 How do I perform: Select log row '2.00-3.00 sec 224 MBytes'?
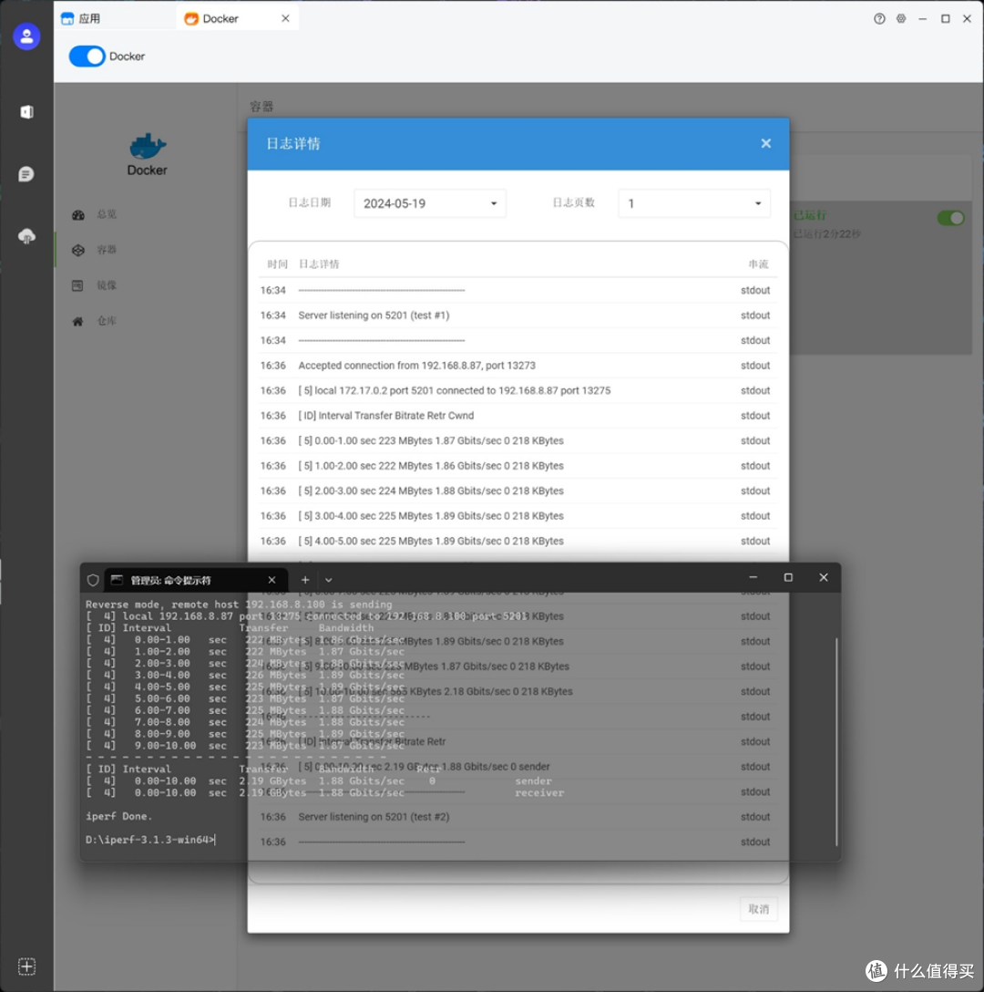tap(518, 491)
